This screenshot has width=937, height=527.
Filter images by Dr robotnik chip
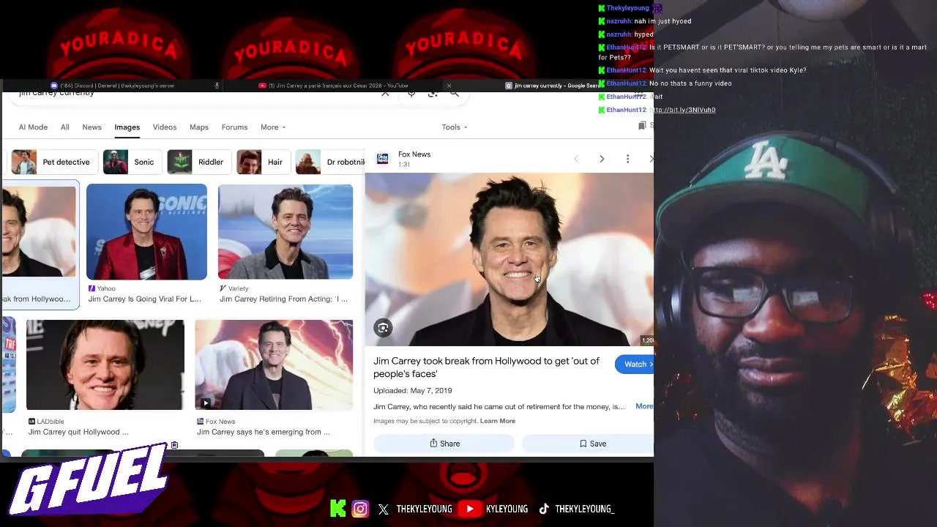(330, 162)
